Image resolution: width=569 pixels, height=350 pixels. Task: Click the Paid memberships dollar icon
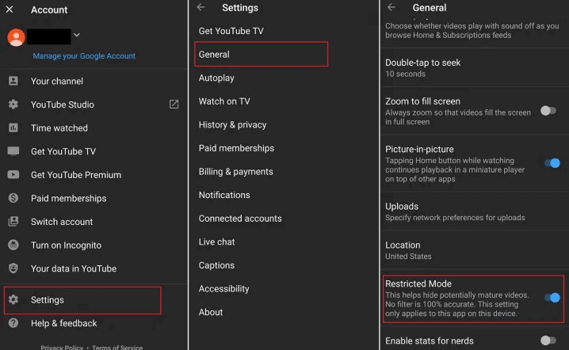[13, 199]
